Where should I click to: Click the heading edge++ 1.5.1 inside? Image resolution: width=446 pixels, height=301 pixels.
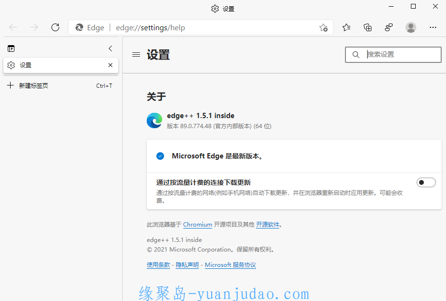[x=201, y=116]
